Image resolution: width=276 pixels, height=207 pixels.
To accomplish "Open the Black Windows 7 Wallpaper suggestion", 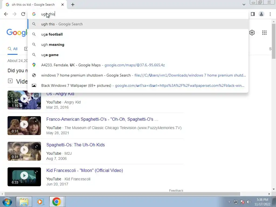I will (138, 85).
